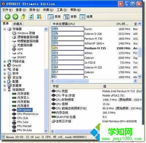Click the users icon in toolbar
146x143 pixels.
(x=39, y=16)
